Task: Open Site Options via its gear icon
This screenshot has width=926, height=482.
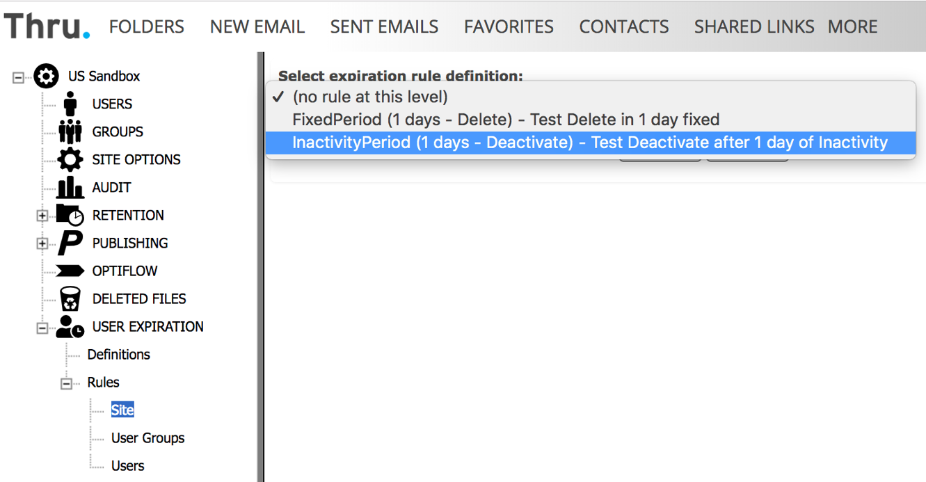Action: point(70,159)
